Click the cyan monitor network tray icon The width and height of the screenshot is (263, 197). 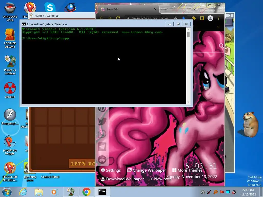(x=228, y=192)
